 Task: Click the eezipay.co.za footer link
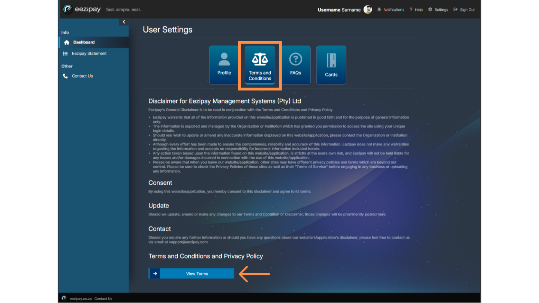point(81,299)
